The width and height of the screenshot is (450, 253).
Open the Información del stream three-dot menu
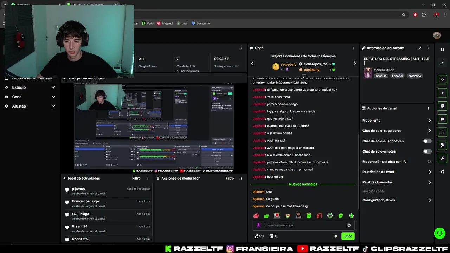428,48
